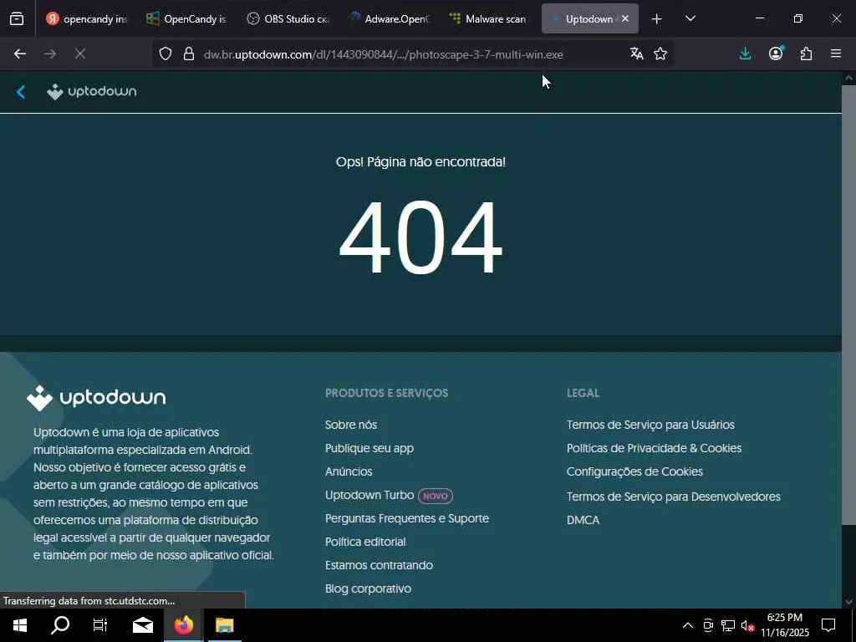Switch to the 'Malware scan' tab

pos(489,19)
